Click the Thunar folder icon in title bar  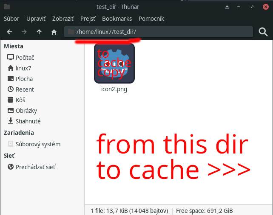pyautogui.click(x=7, y=7)
